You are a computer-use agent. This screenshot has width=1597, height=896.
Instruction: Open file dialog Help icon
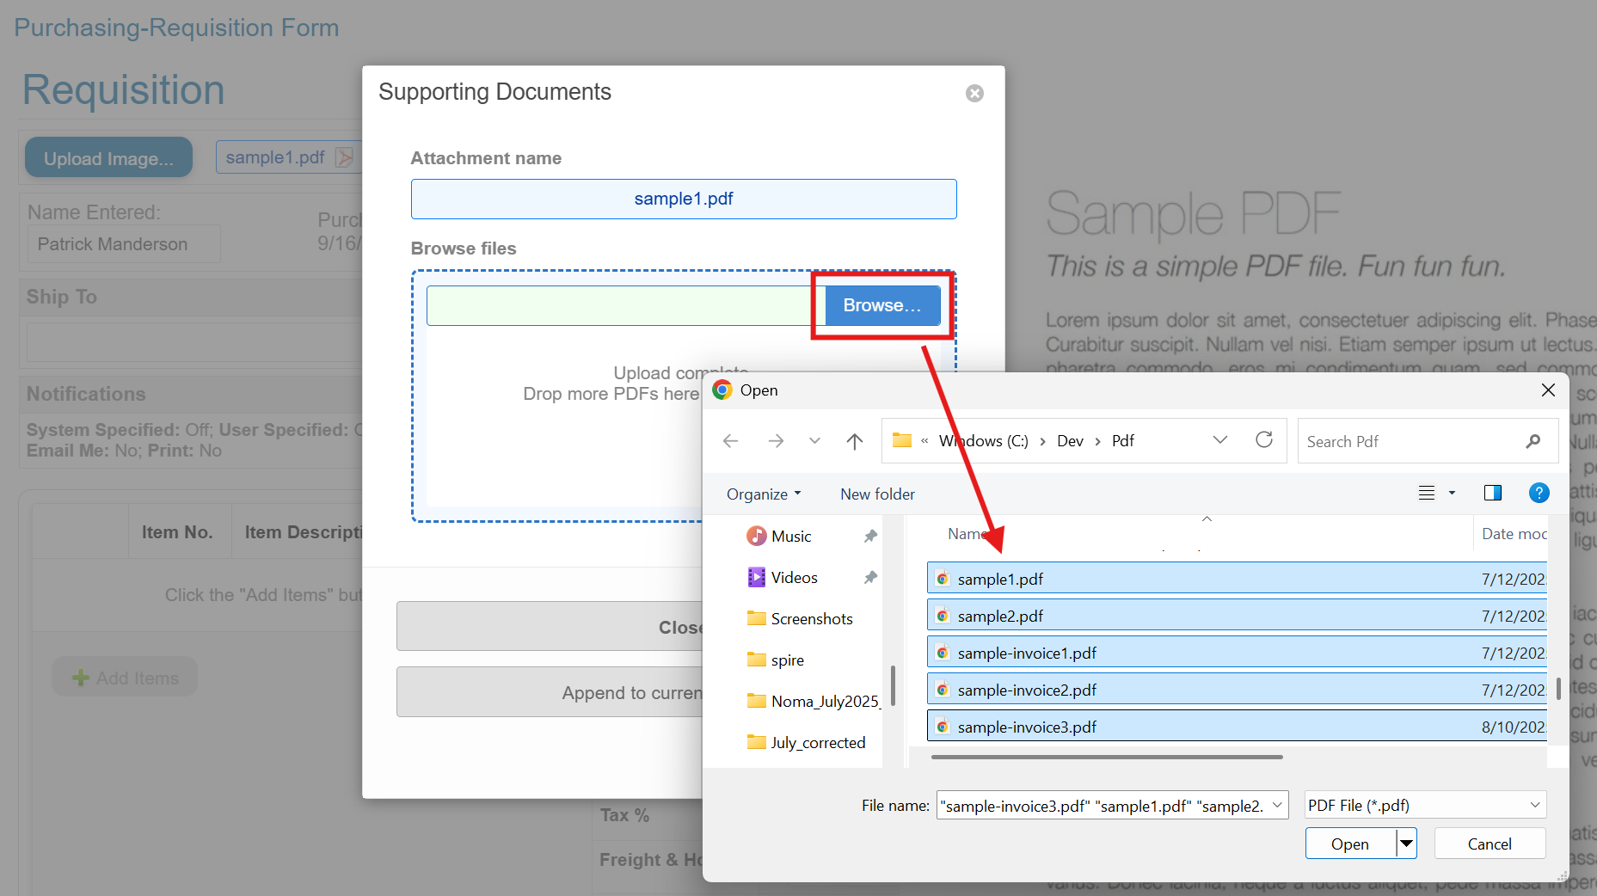pos(1539,493)
